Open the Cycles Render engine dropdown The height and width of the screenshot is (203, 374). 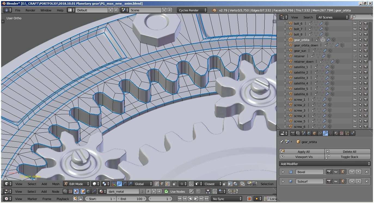pyautogui.click(x=192, y=10)
